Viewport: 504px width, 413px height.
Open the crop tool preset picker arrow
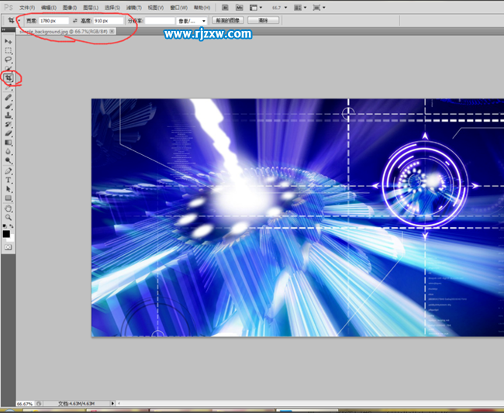tap(19, 20)
